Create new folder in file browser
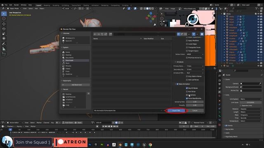 110,34
